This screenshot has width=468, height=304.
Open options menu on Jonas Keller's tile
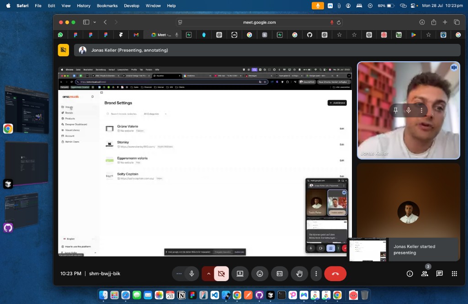click(421, 110)
